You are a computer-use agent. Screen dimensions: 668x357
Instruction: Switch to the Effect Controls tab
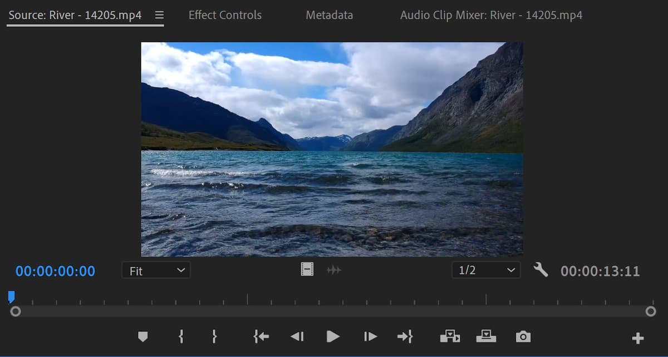coord(225,15)
